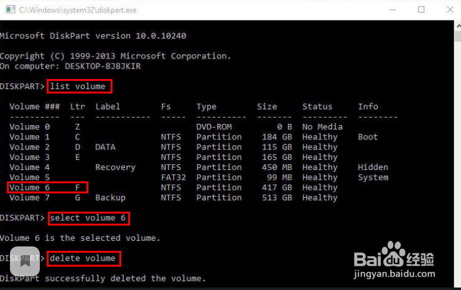Viewport: 461px width, 290px height.
Task: Click the '417 GB' size value
Action: coord(277,188)
